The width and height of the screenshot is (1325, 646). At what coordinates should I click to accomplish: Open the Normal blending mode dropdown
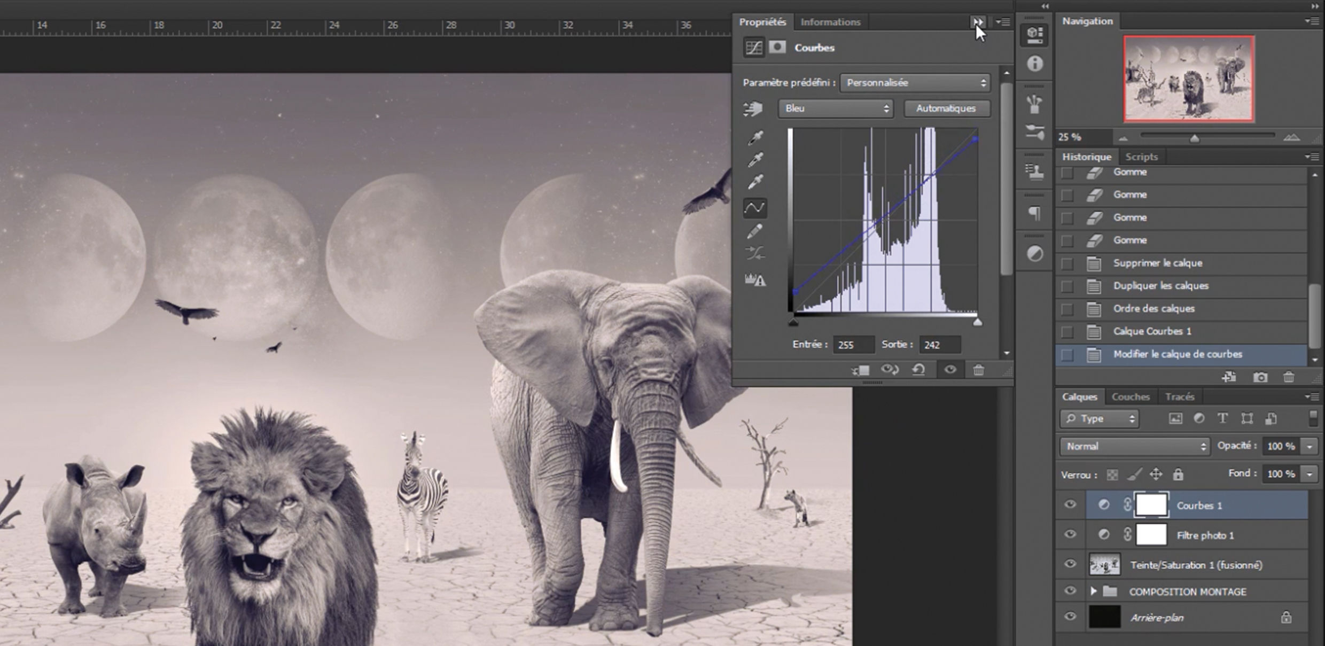tap(1135, 446)
